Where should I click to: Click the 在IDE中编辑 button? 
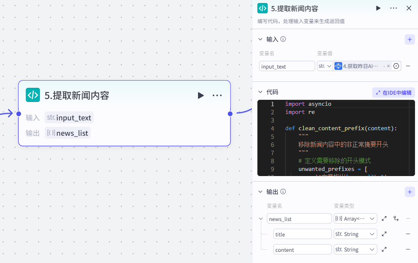pyautogui.click(x=393, y=93)
